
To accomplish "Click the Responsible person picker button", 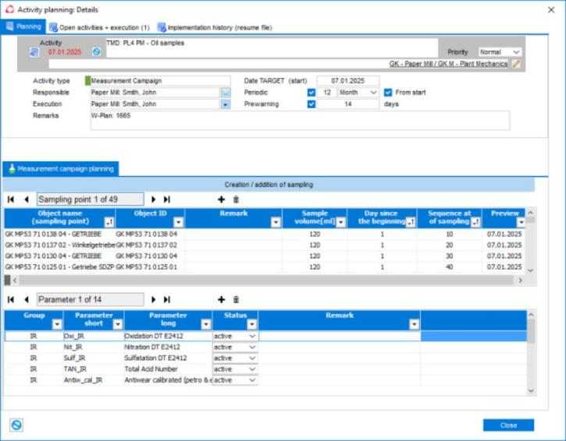I will coord(226,93).
